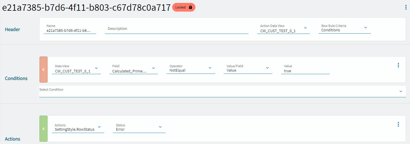Viewport: 410px width, 144px height.
Task: Click the green A action marker
Action: click(43, 129)
